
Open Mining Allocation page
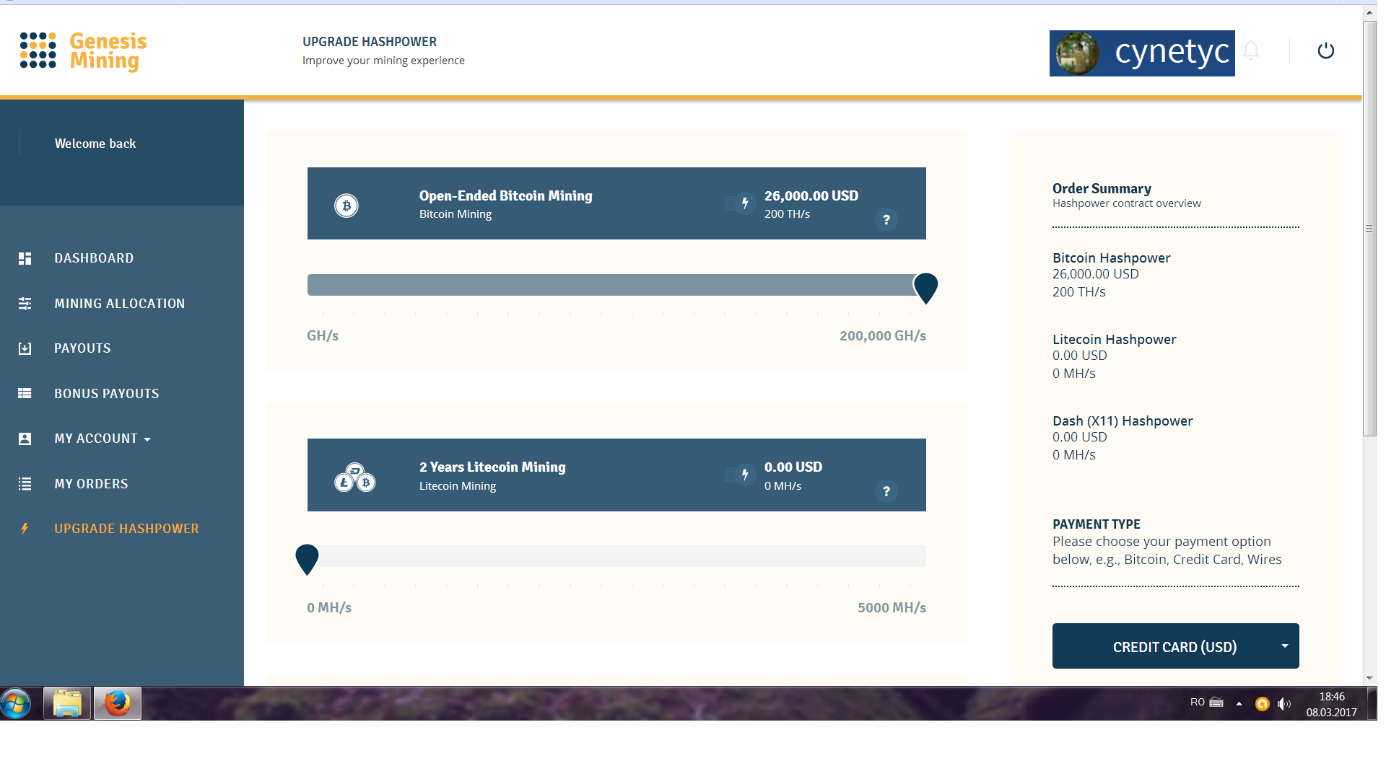(119, 304)
